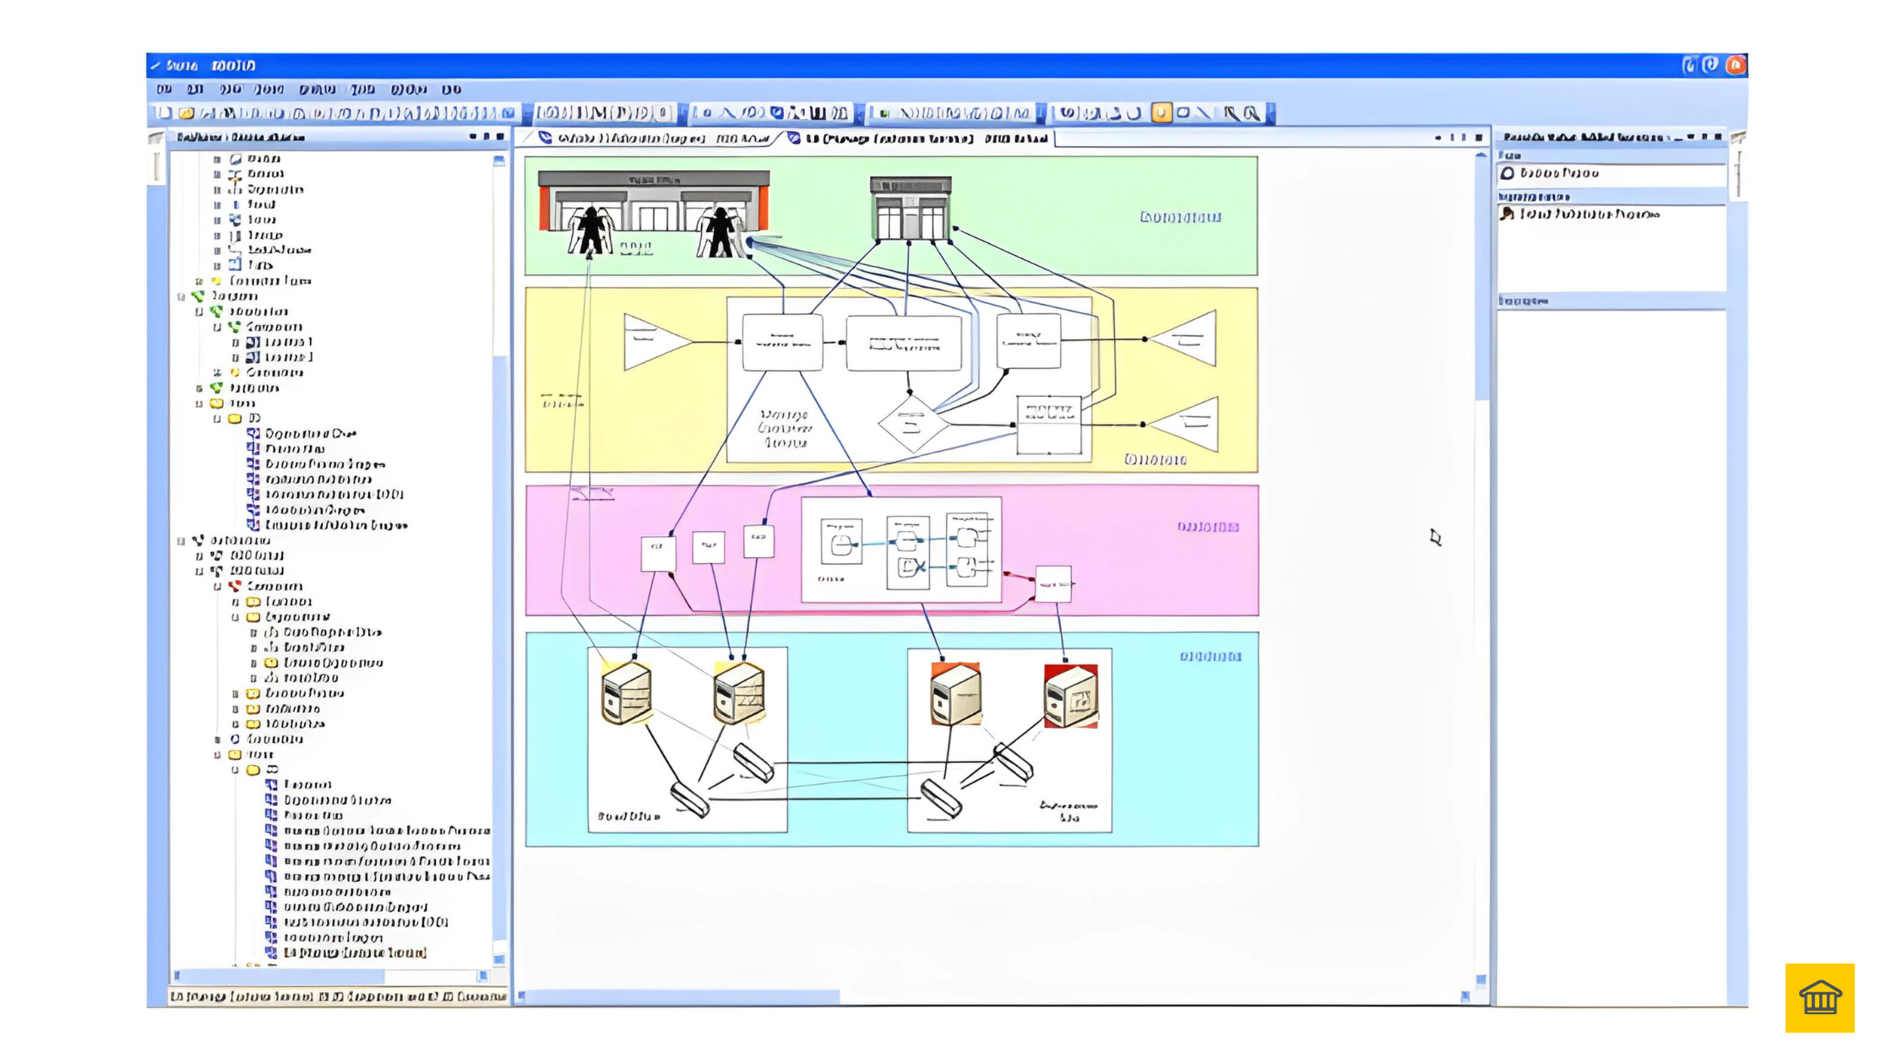Viewport: 1892px width, 1064px height.
Task: Select the last diagram item in the tree
Action: [x=355, y=953]
